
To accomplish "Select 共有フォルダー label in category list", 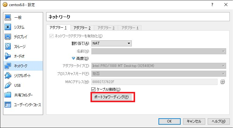I will (x=23, y=95).
